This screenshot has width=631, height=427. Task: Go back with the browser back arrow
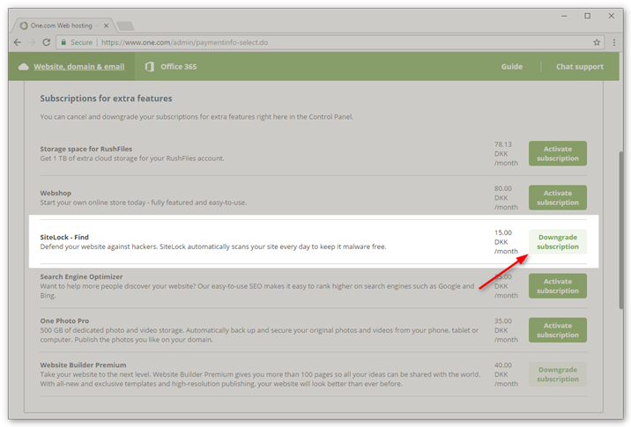(x=18, y=42)
